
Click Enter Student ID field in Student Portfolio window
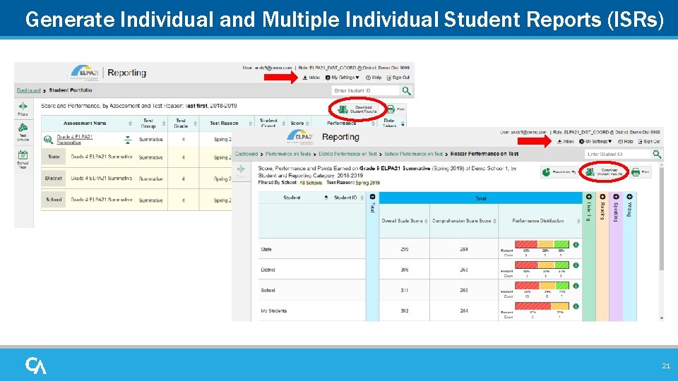[x=366, y=91]
